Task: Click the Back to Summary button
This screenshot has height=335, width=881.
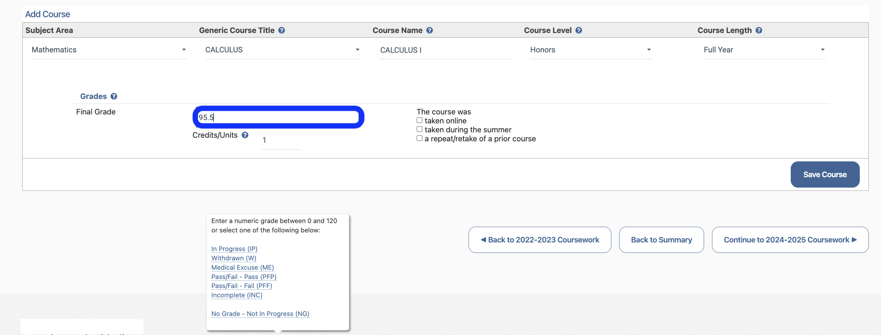Action: coord(661,240)
